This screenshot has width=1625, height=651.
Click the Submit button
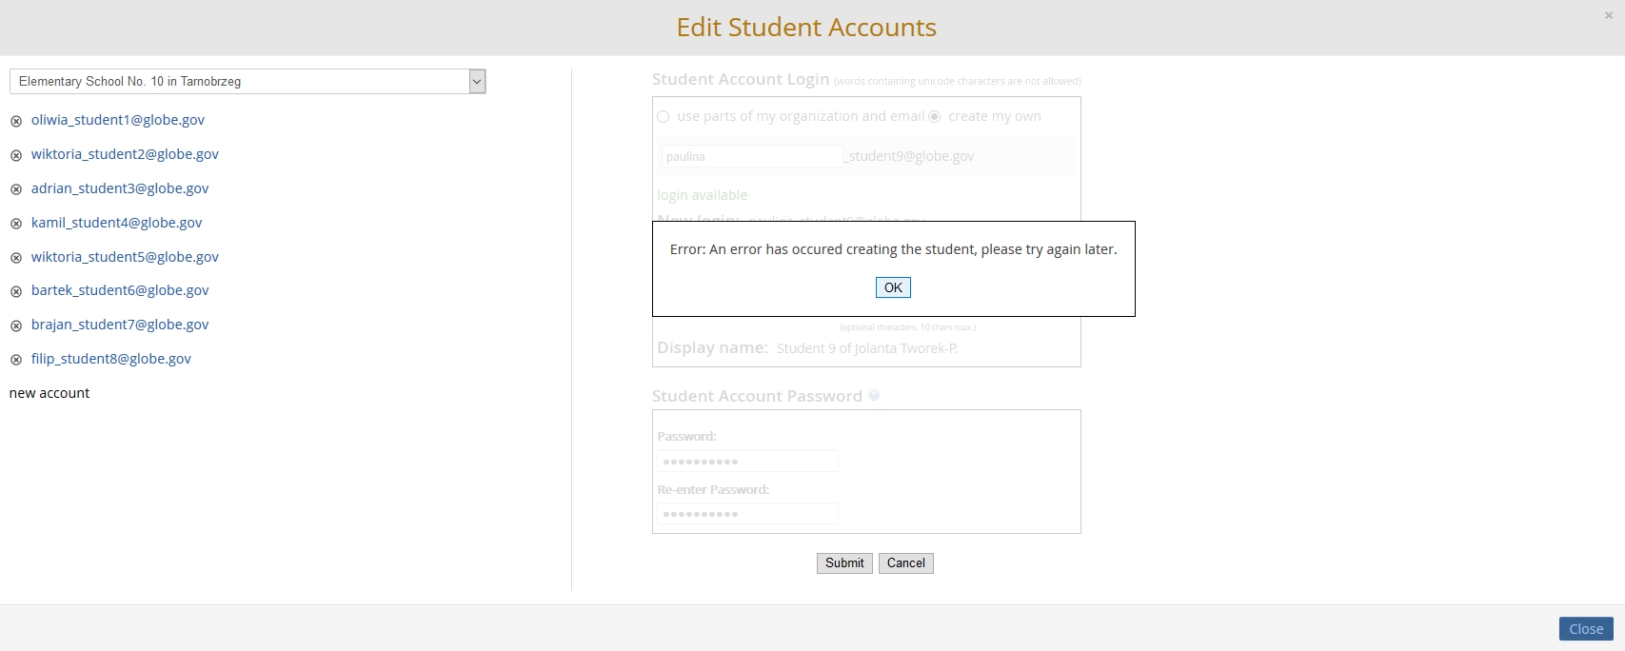tap(844, 563)
